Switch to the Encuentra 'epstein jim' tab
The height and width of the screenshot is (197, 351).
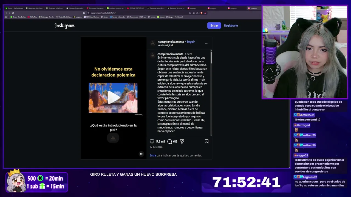click(x=156, y=8)
